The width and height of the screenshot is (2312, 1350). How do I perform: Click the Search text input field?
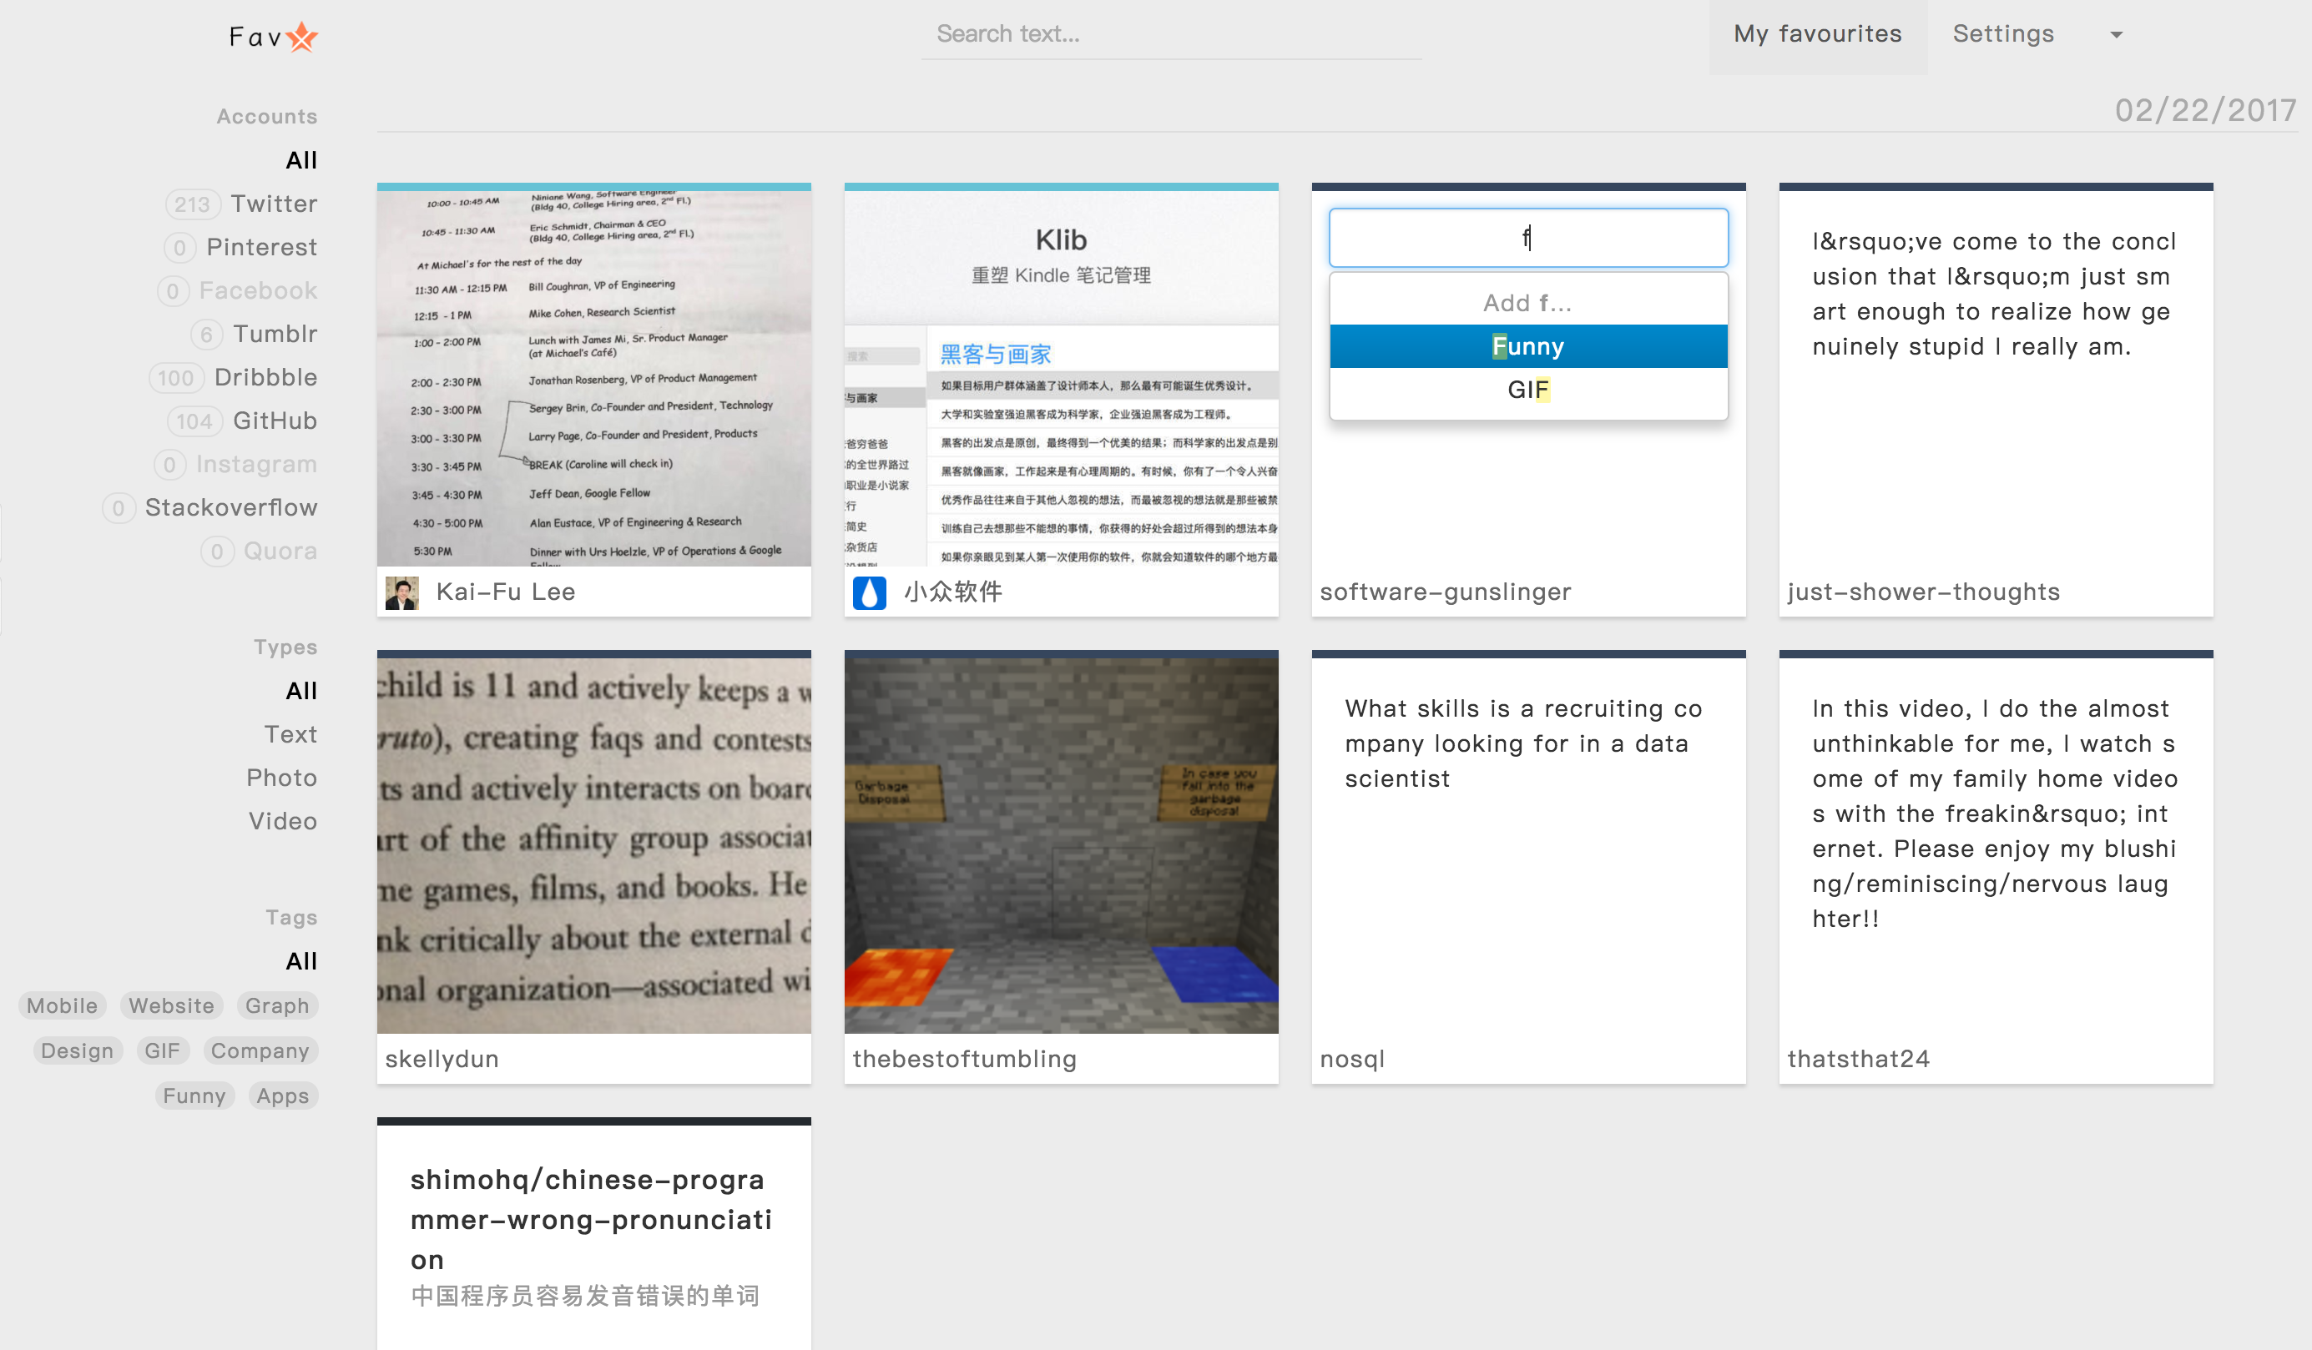pyautogui.click(x=1171, y=35)
